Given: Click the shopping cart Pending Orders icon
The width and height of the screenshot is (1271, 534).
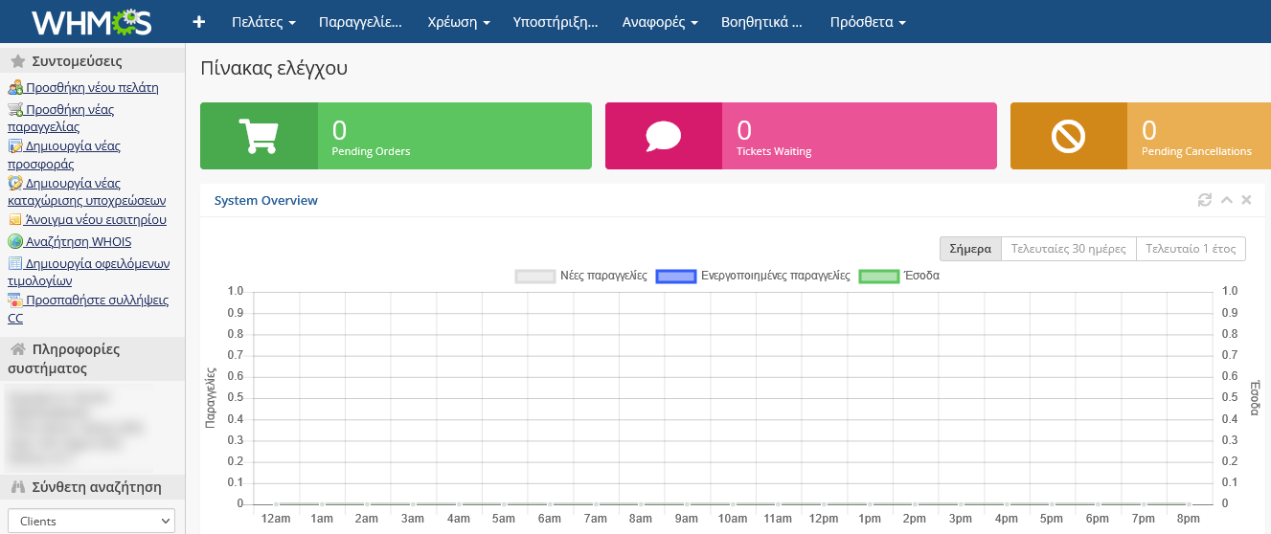Looking at the screenshot, I should tap(258, 137).
